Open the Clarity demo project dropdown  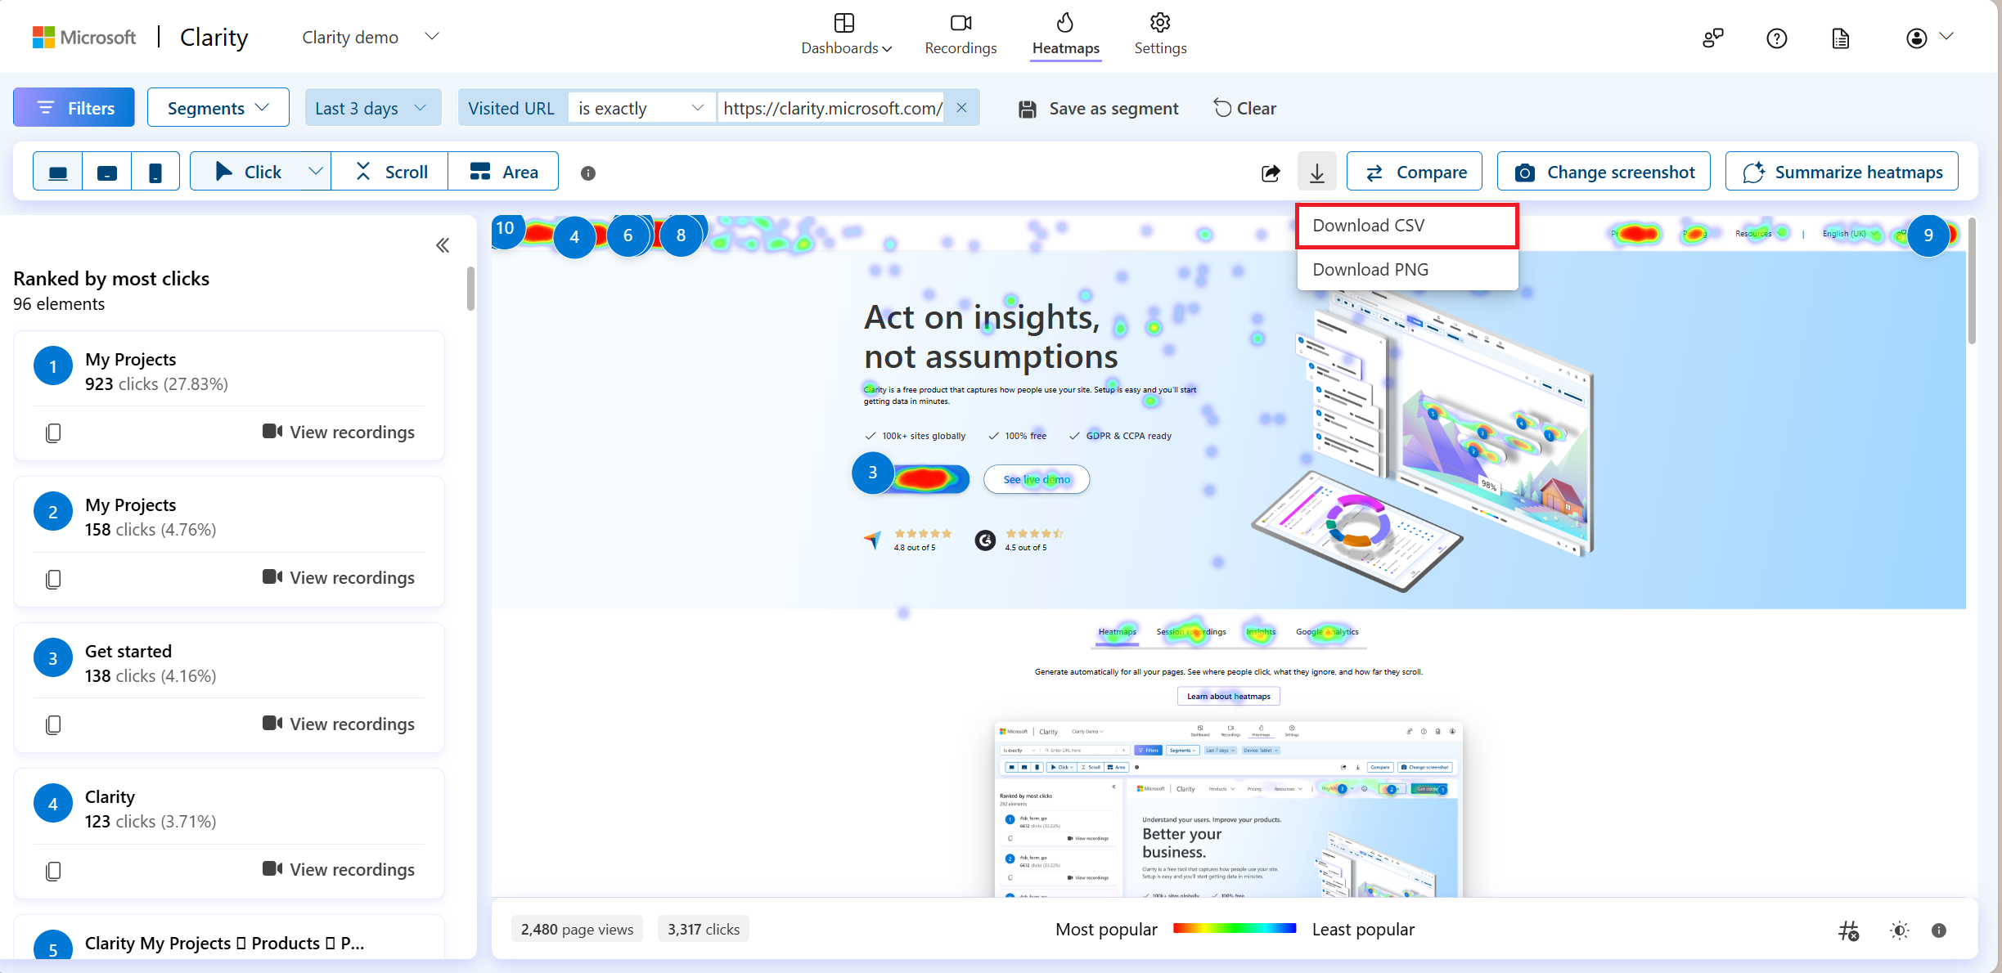point(371,37)
